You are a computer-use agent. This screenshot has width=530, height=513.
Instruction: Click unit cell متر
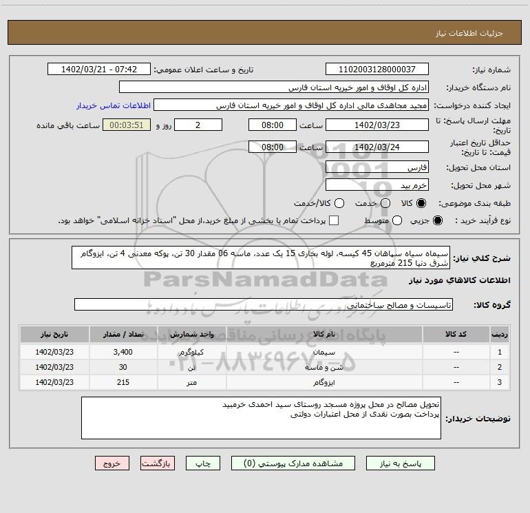coord(191,383)
